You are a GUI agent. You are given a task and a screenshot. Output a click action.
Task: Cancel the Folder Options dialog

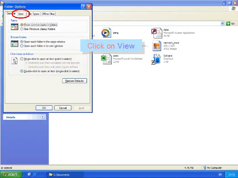(x=62, y=108)
